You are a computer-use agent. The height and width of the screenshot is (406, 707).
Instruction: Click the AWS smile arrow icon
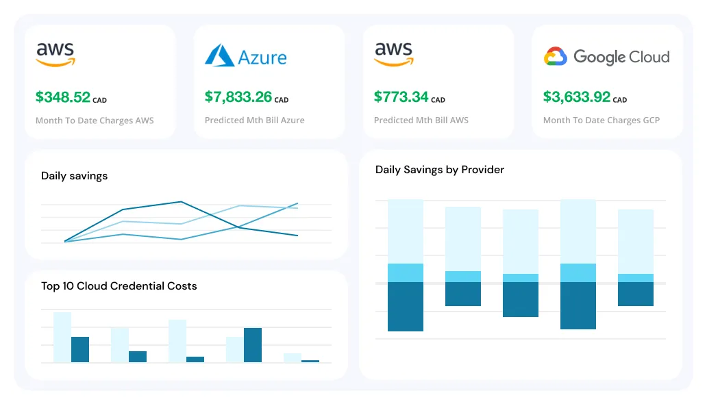(54, 63)
